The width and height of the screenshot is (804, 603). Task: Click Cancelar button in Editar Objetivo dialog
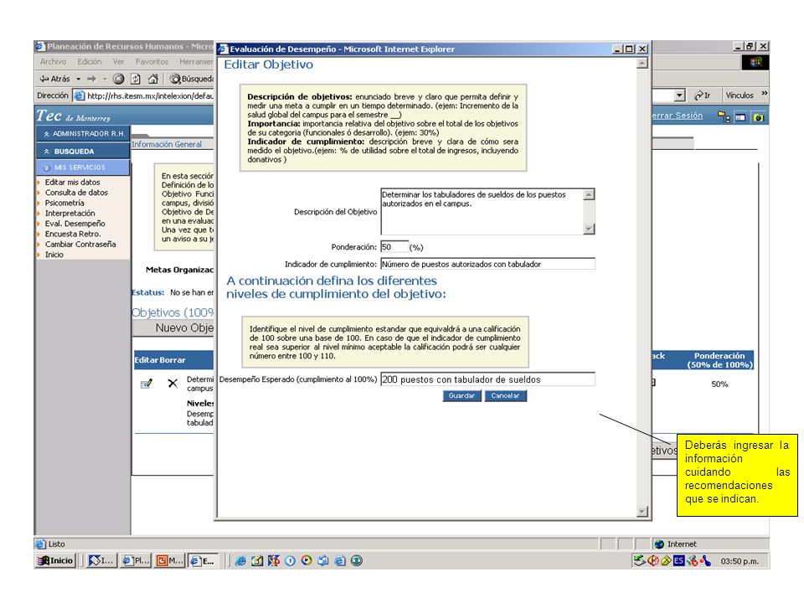pos(505,396)
